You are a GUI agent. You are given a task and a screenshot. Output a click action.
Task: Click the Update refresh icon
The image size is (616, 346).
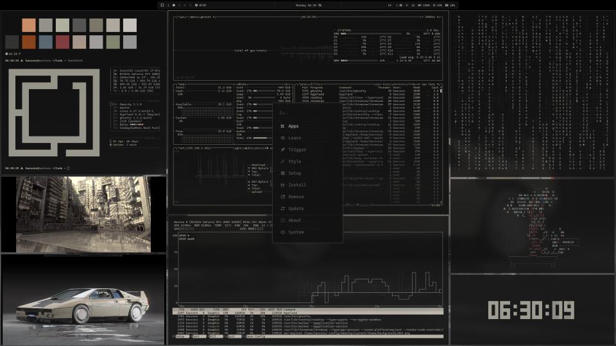pyautogui.click(x=282, y=208)
